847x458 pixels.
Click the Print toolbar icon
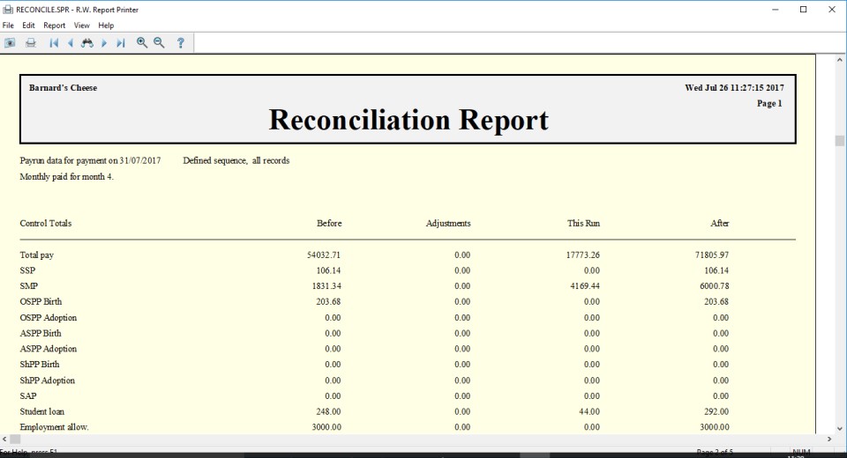click(31, 42)
